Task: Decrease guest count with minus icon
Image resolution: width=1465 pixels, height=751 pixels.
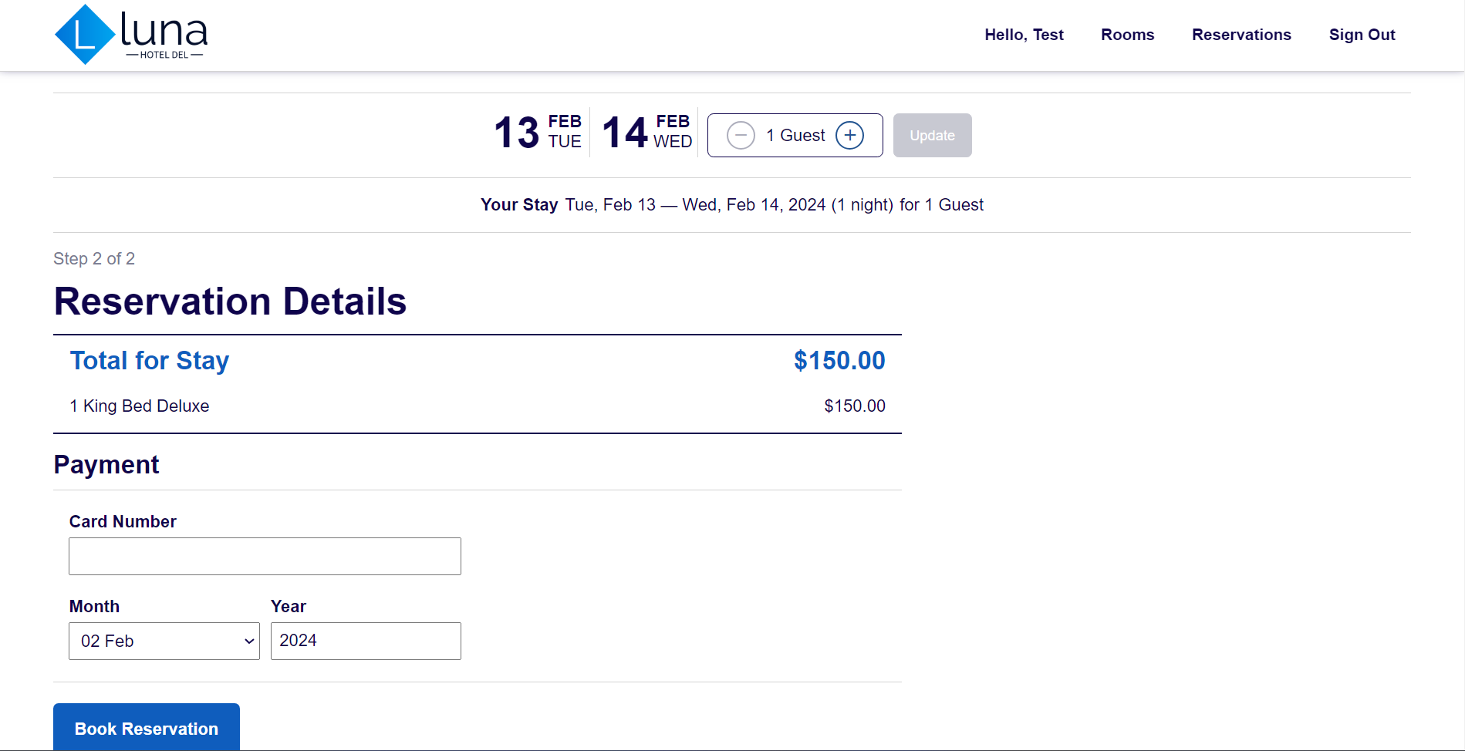Action: click(x=741, y=136)
